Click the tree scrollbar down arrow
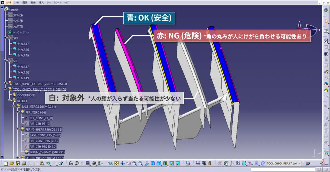 (2, 157)
